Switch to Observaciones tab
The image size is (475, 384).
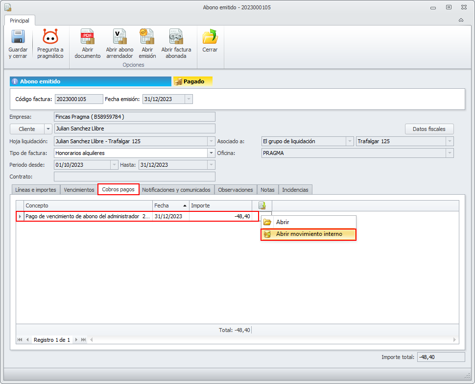pos(236,190)
